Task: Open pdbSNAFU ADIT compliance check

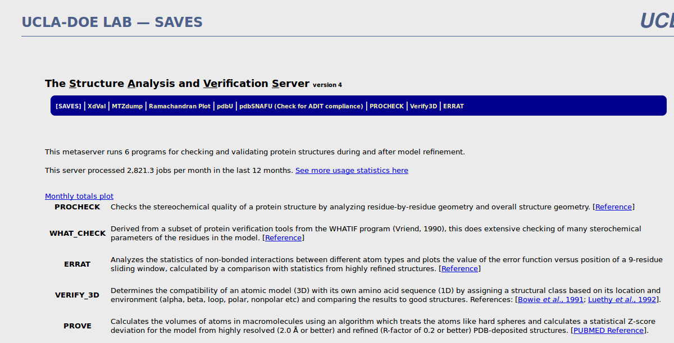Action: coord(302,106)
